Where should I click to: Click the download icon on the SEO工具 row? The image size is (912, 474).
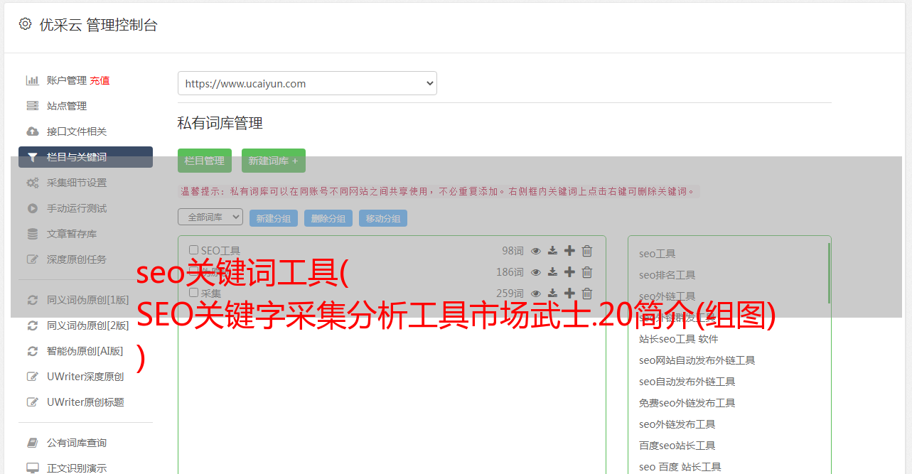552,251
